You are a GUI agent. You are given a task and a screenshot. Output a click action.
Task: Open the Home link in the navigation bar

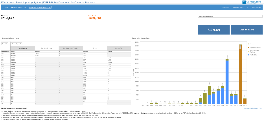click(6, 7)
